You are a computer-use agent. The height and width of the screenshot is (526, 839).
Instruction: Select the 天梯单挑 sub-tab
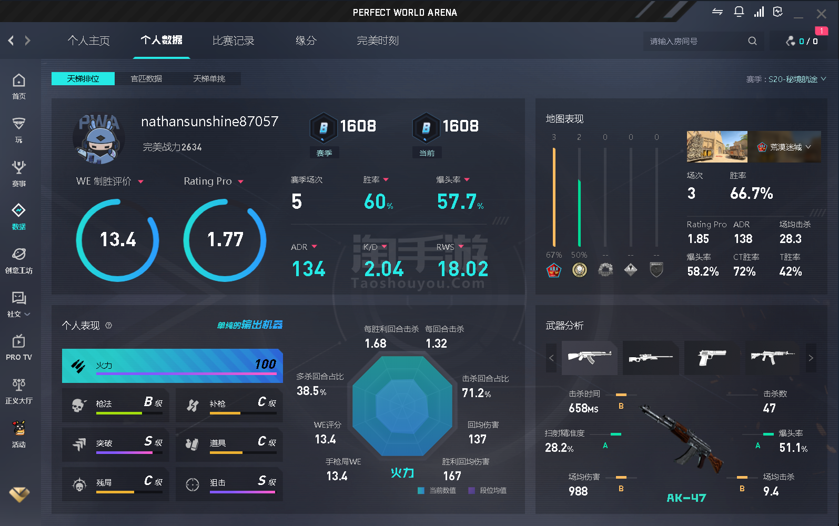pyautogui.click(x=209, y=79)
